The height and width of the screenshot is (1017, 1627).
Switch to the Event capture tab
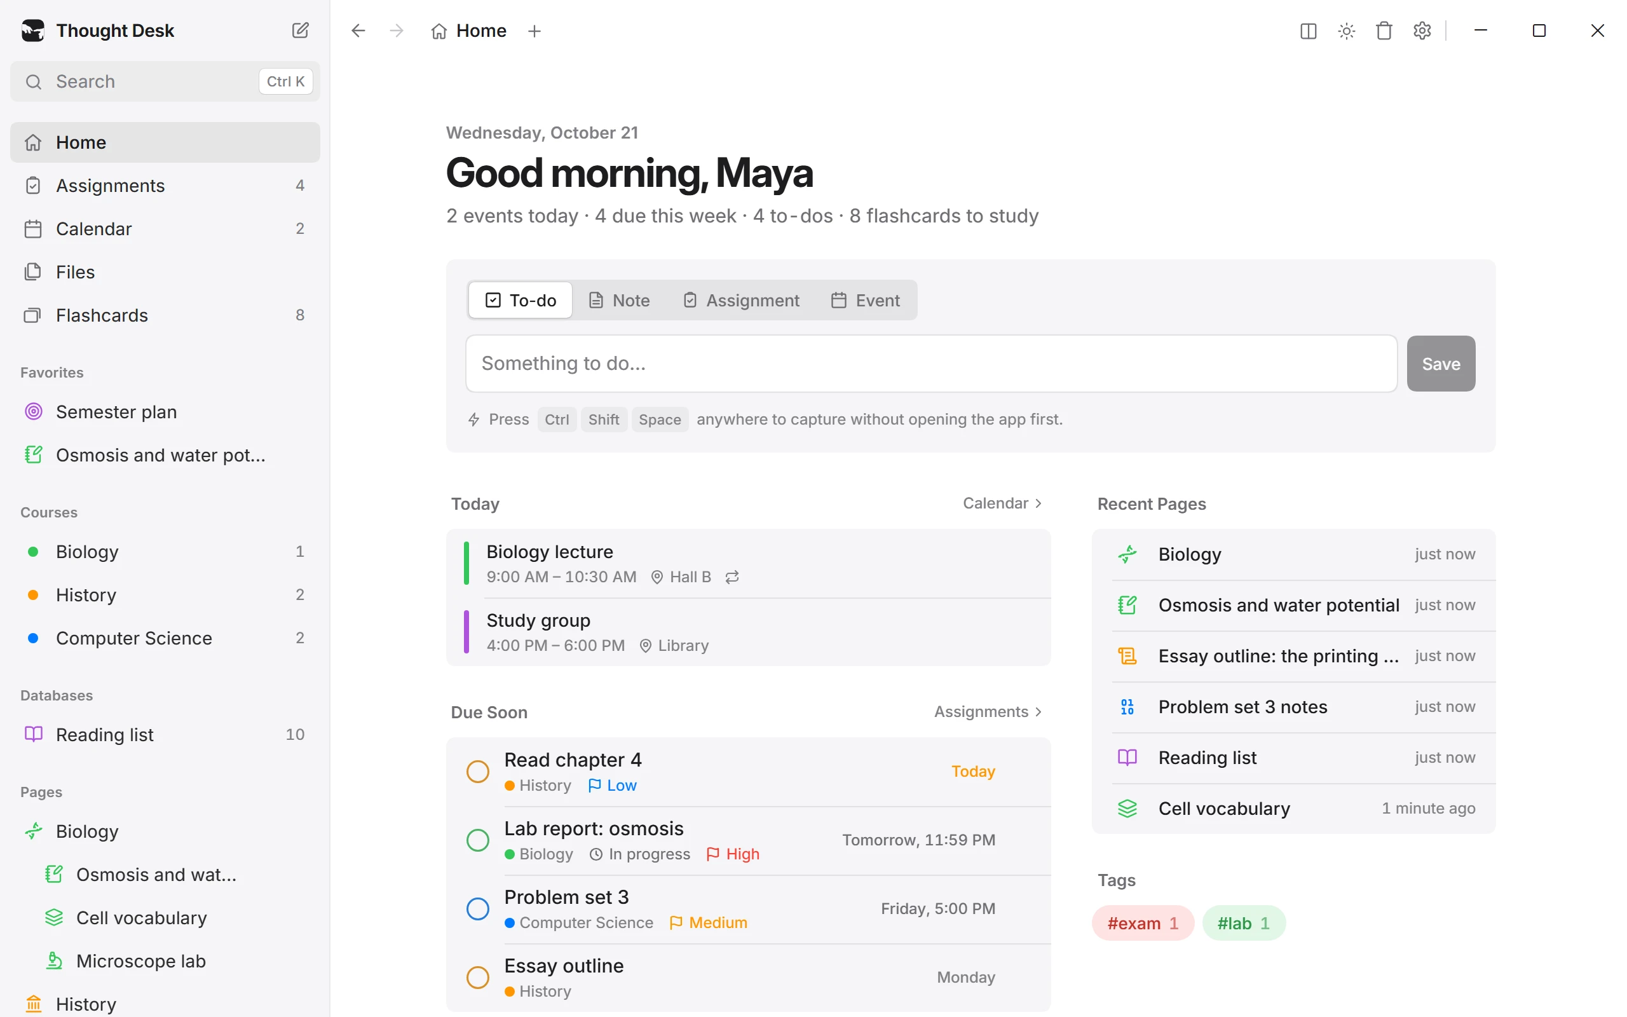(x=865, y=300)
